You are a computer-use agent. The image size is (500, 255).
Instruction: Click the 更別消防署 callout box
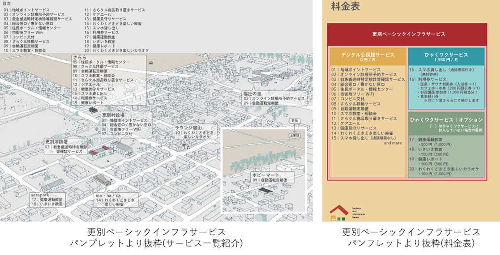click(66, 146)
